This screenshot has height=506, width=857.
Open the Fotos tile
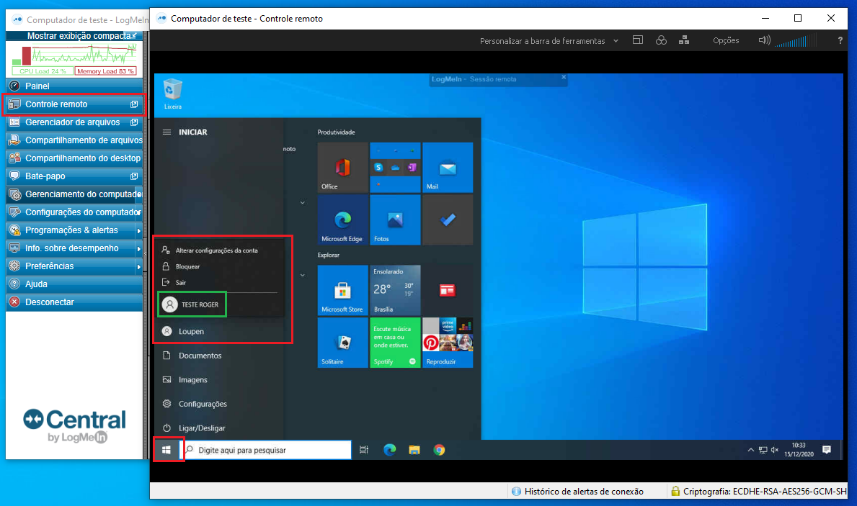coord(395,220)
